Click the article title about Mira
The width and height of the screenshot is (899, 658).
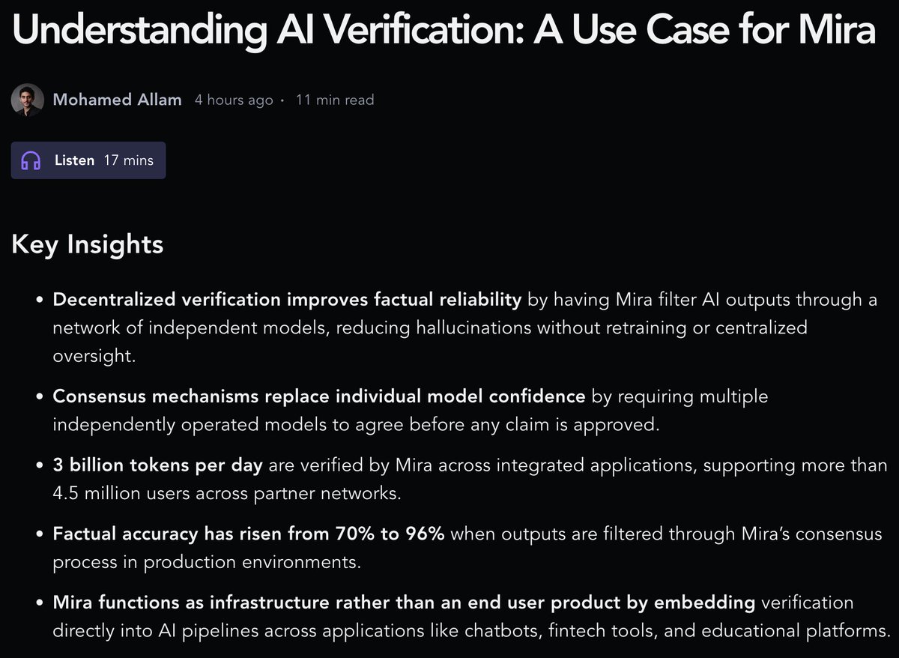point(444,30)
